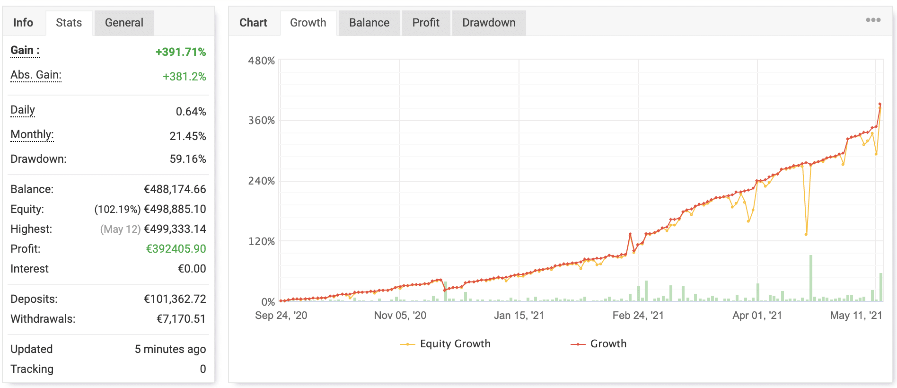
Task: Open the three-dots chart options menu
Action: click(873, 20)
